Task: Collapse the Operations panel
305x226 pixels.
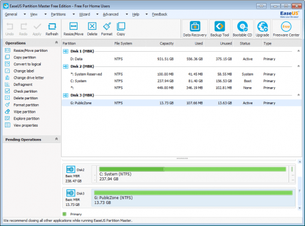Action: 57,43
